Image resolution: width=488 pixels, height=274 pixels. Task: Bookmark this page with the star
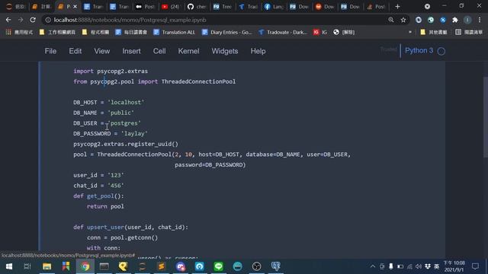(403, 20)
